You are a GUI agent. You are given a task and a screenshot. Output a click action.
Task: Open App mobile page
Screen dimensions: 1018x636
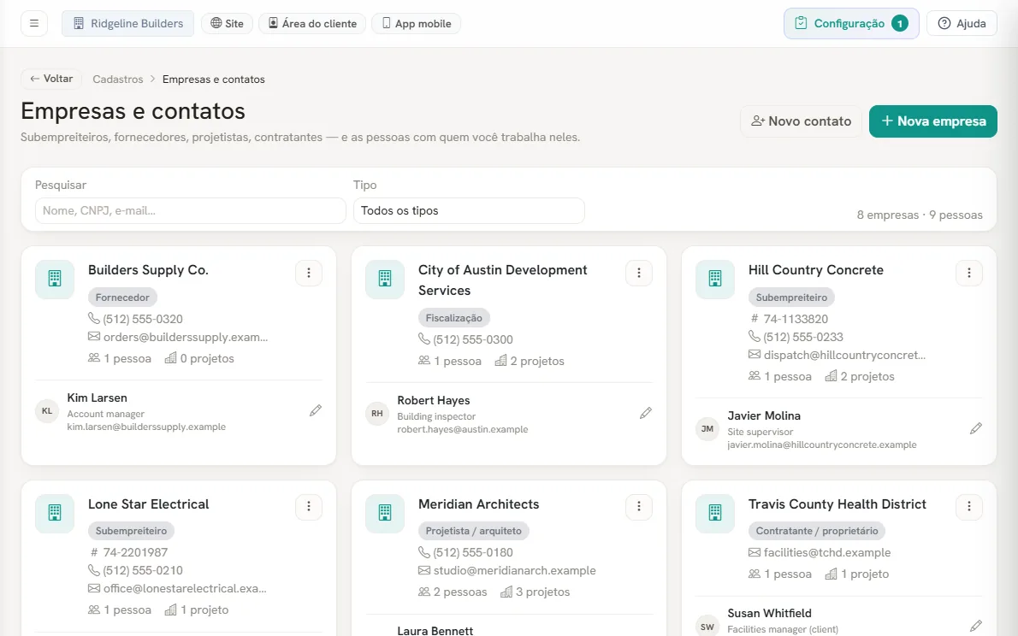[x=416, y=23]
